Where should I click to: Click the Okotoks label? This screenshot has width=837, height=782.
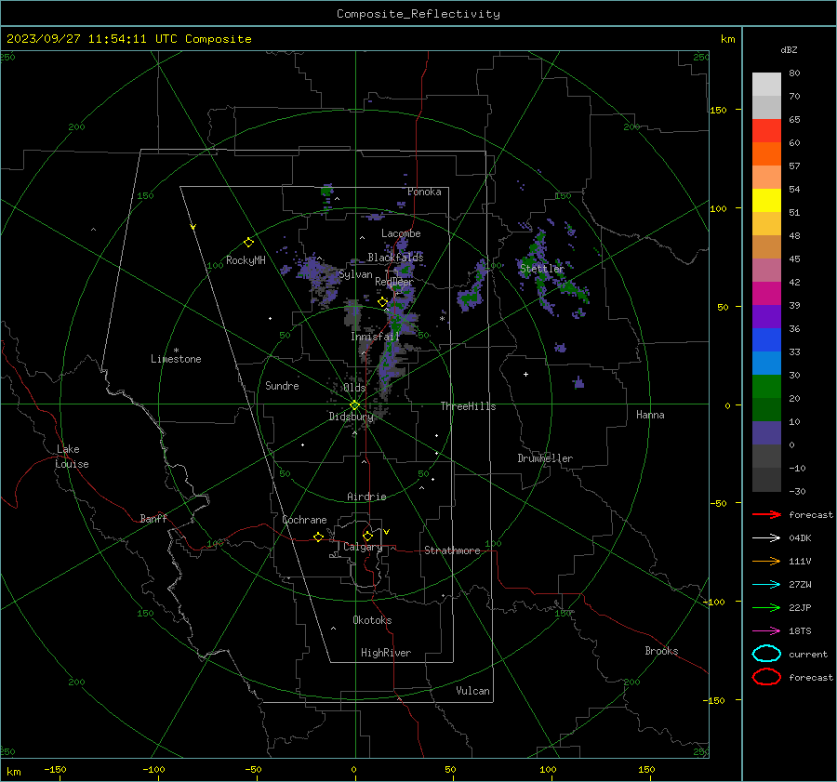pos(372,620)
